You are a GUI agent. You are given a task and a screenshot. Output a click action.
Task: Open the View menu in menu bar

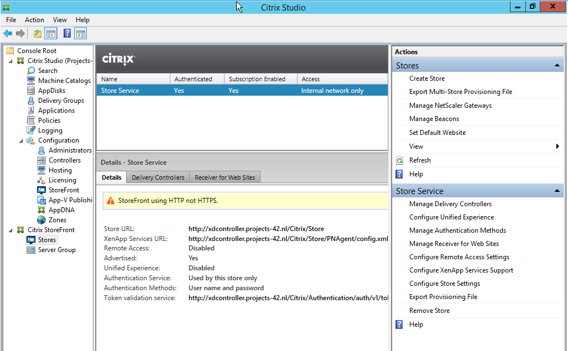[60, 20]
